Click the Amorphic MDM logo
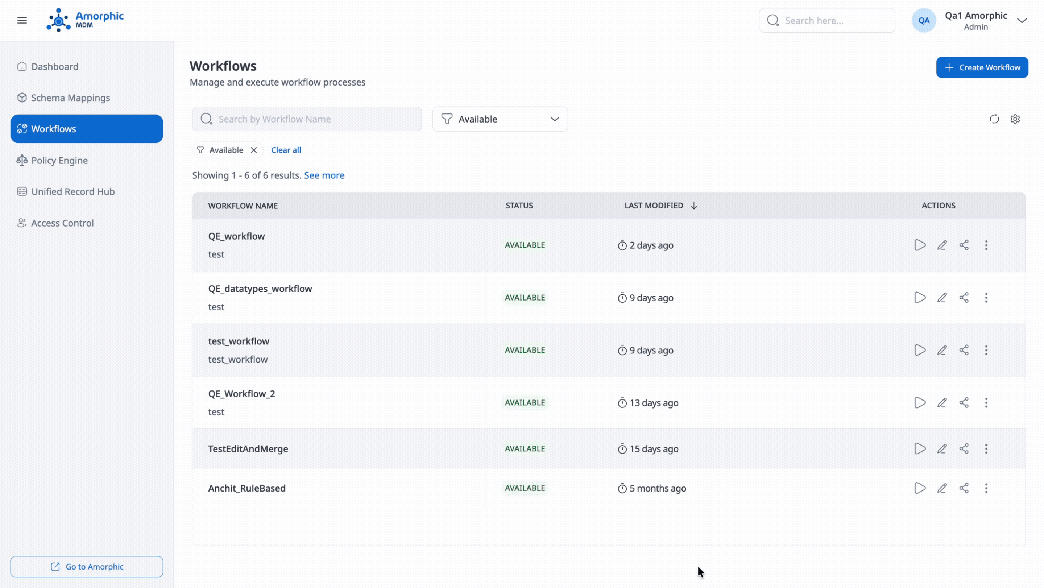1044x588 pixels. pos(85,20)
